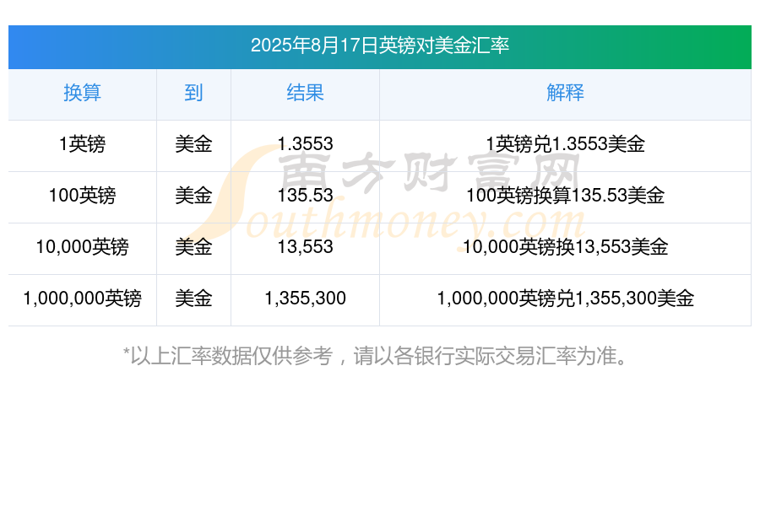Click the table title 2025年8月17日英镑对美金汇率
The image size is (760, 506).
[379, 46]
